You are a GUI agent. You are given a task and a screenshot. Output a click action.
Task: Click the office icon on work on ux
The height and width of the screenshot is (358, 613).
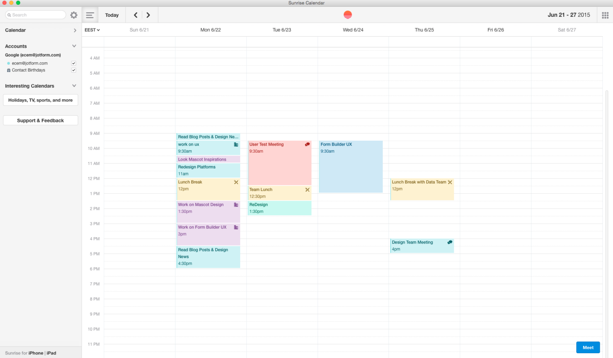[236, 144]
